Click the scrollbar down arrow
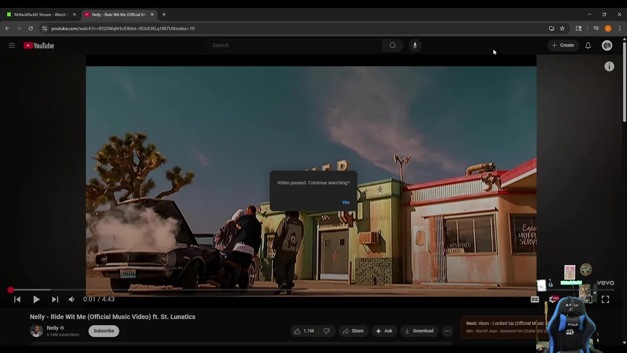Screen dimensions: 627x353 point(625,343)
